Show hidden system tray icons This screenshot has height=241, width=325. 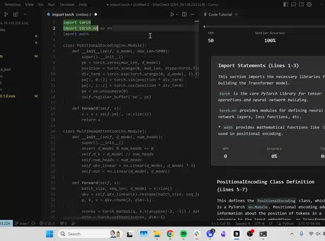click(x=292, y=234)
